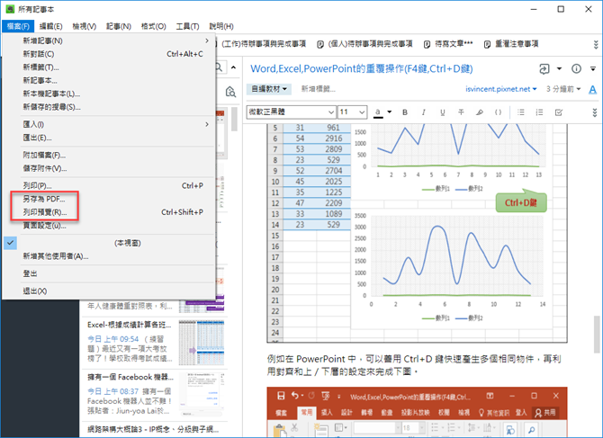Open the 檔案(F) menu

[18, 26]
